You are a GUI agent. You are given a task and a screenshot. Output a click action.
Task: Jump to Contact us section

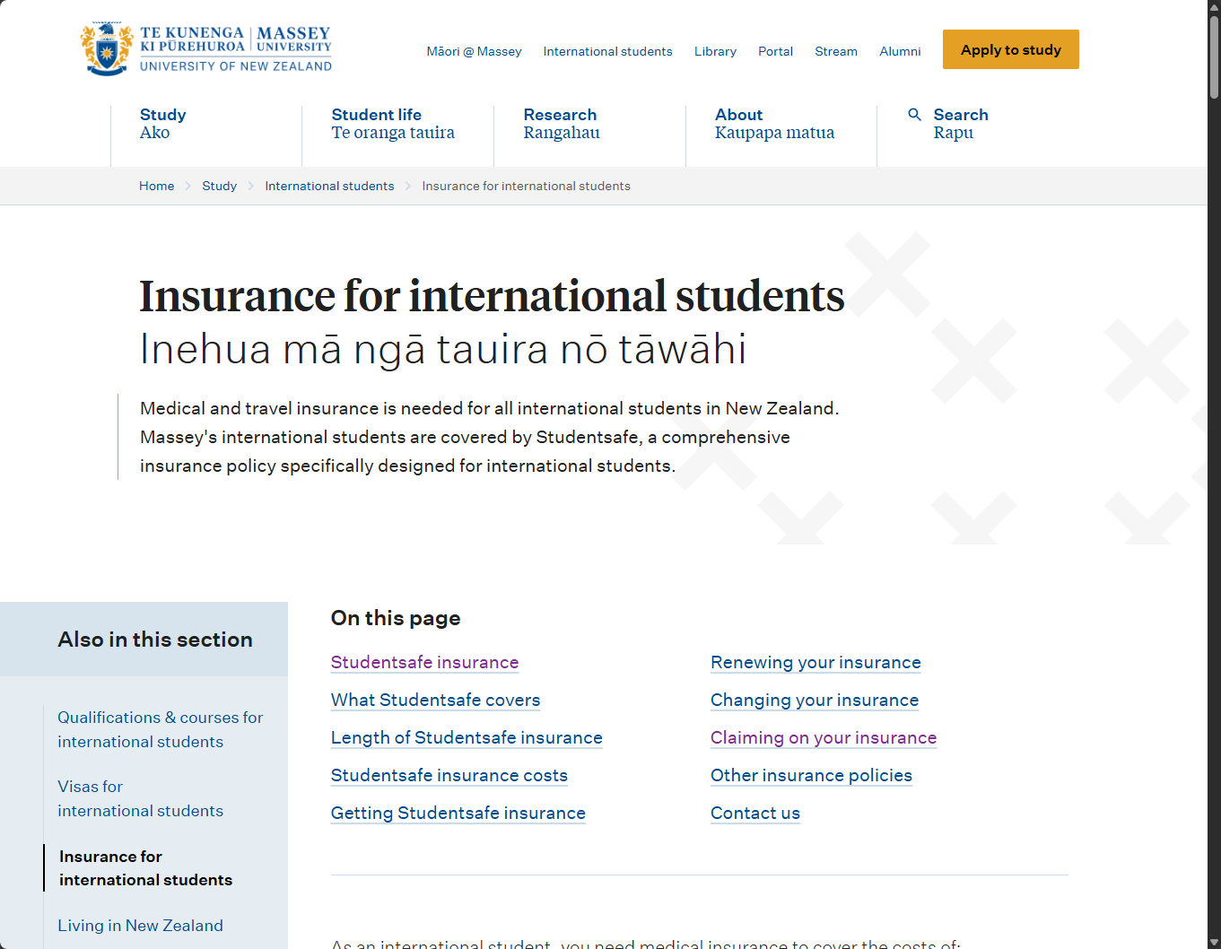755,813
